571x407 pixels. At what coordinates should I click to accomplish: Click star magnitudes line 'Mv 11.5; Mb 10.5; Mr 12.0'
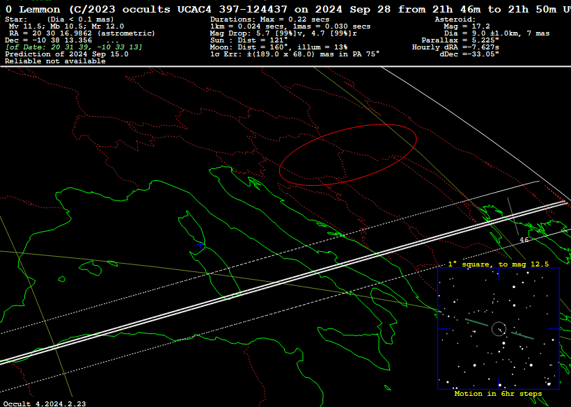[66, 26]
